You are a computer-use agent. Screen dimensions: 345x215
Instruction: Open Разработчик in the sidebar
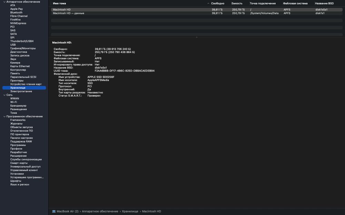pyautogui.click(x=19, y=152)
